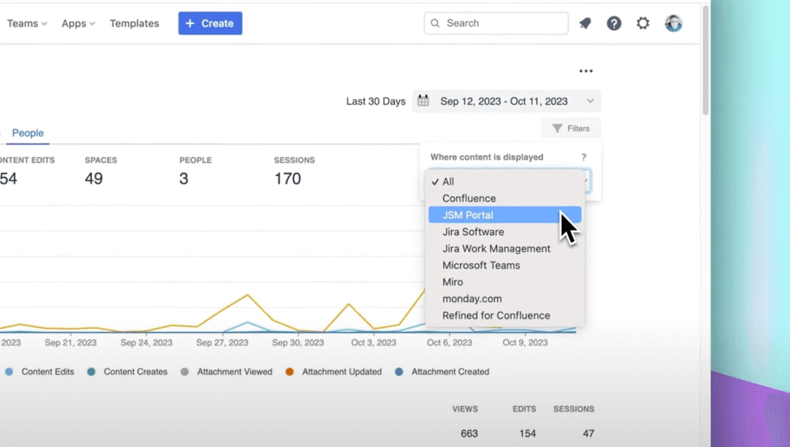
Task: Click the Sep 27, 2023 axis label
Action: 222,343
